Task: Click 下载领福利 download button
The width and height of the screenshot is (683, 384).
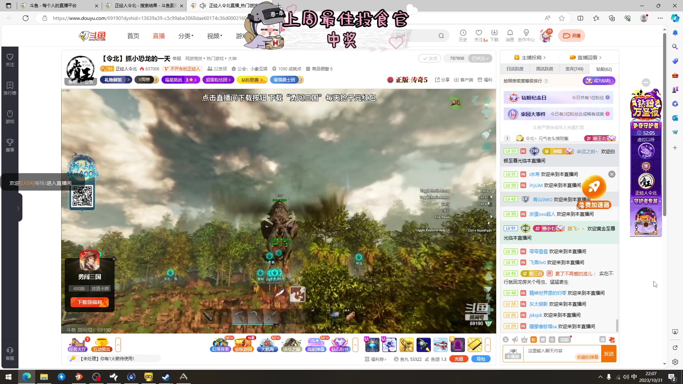Action: click(90, 302)
